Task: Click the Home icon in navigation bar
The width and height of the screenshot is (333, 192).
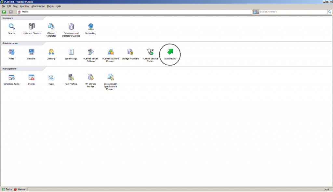Action: pos(19,12)
